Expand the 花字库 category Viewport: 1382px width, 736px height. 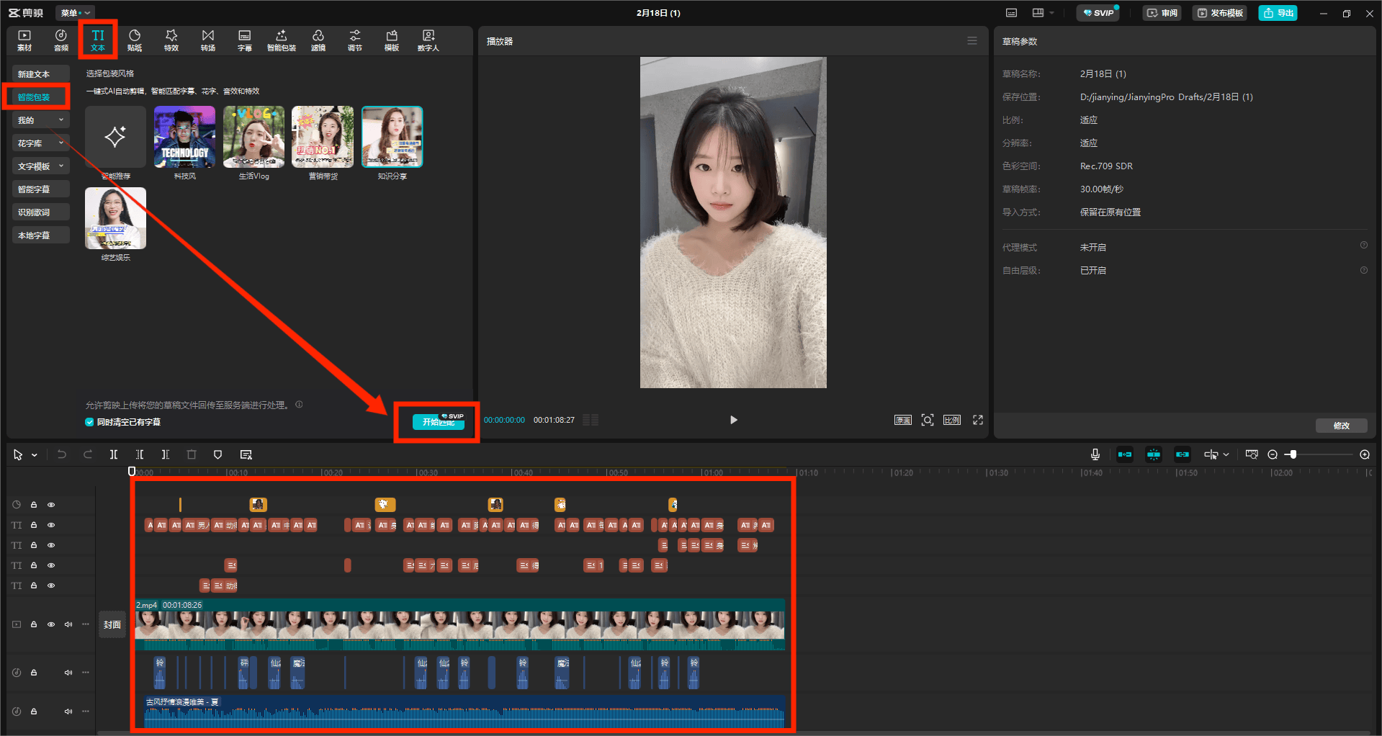40,143
